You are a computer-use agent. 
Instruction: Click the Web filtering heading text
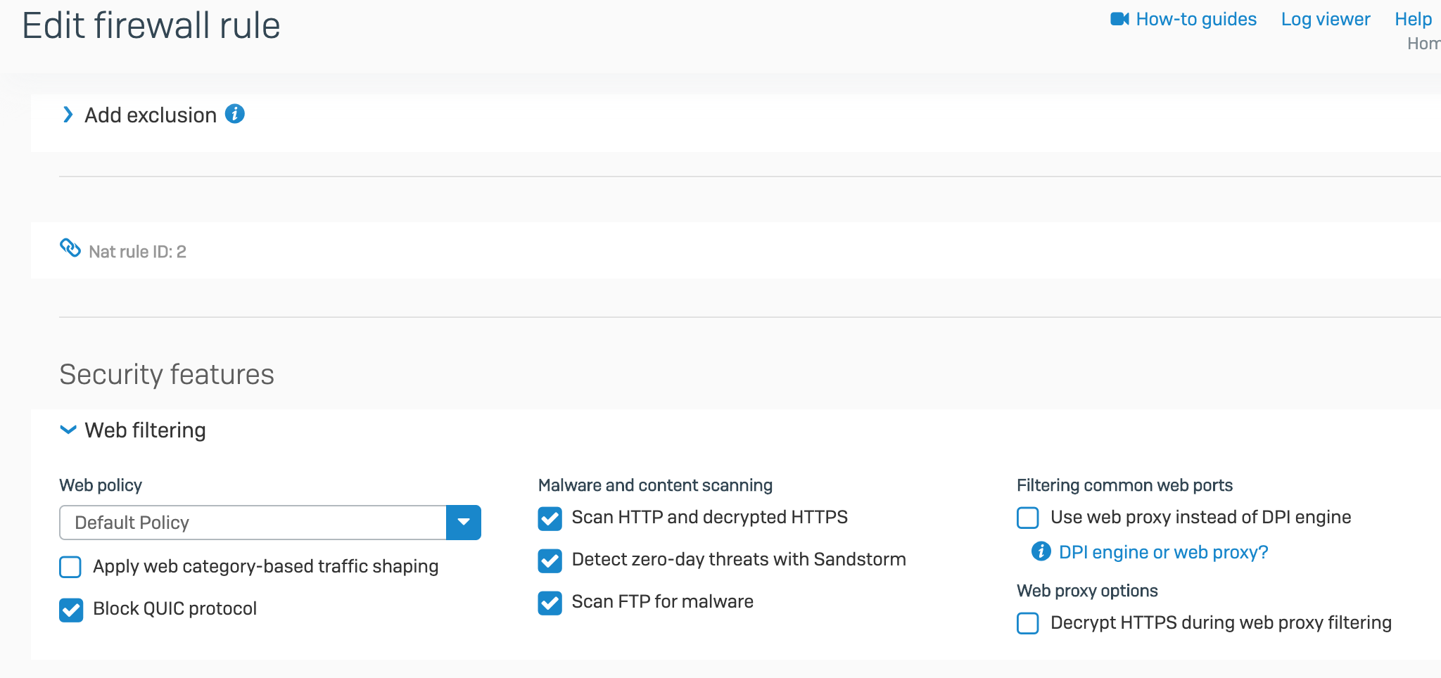(x=146, y=430)
